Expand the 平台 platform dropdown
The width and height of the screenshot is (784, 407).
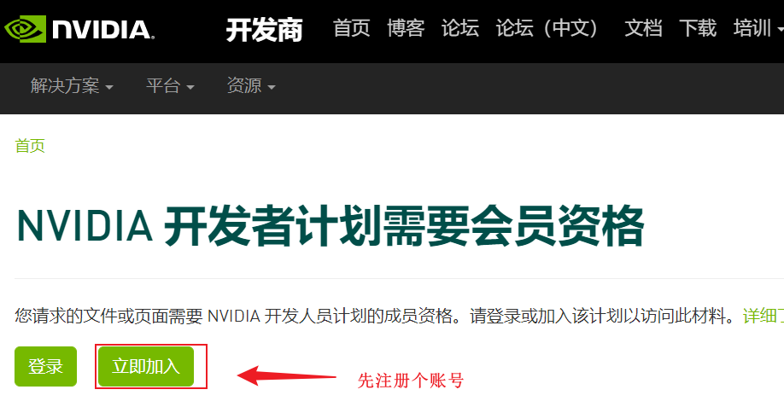tap(170, 86)
